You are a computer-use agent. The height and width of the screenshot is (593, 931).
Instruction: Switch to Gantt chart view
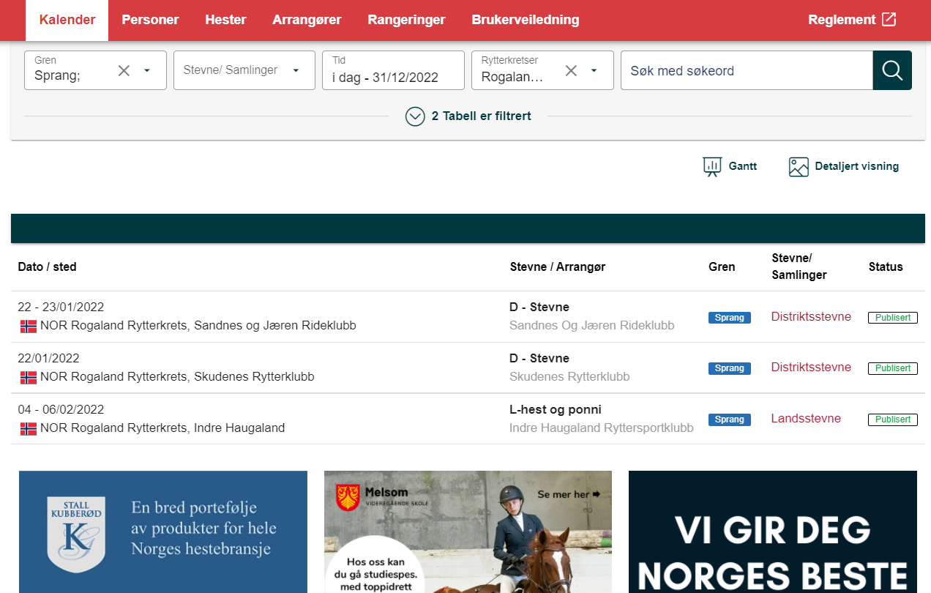tap(730, 167)
